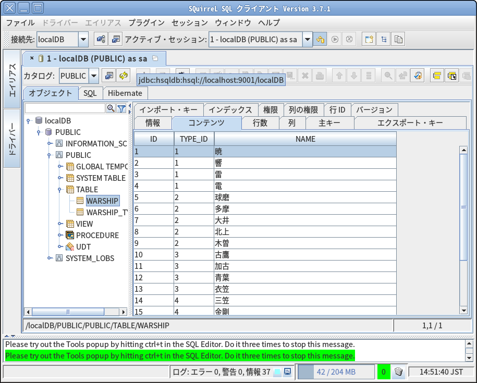Open the カタログ PUBLIC dropdown
Image resolution: width=477 pixels, height=383 pixels.
coord(94,76)
